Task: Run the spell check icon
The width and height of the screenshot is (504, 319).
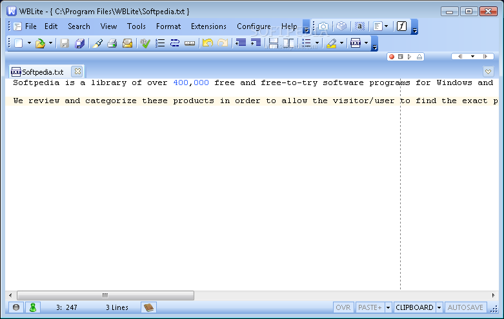Action: 145,43
